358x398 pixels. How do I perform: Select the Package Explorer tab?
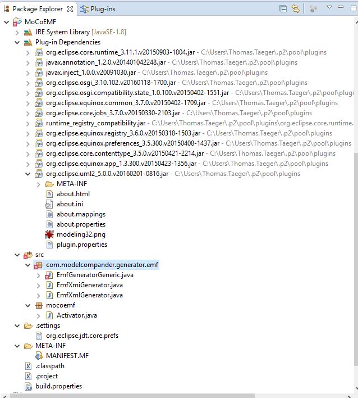[x=38, y=9]
